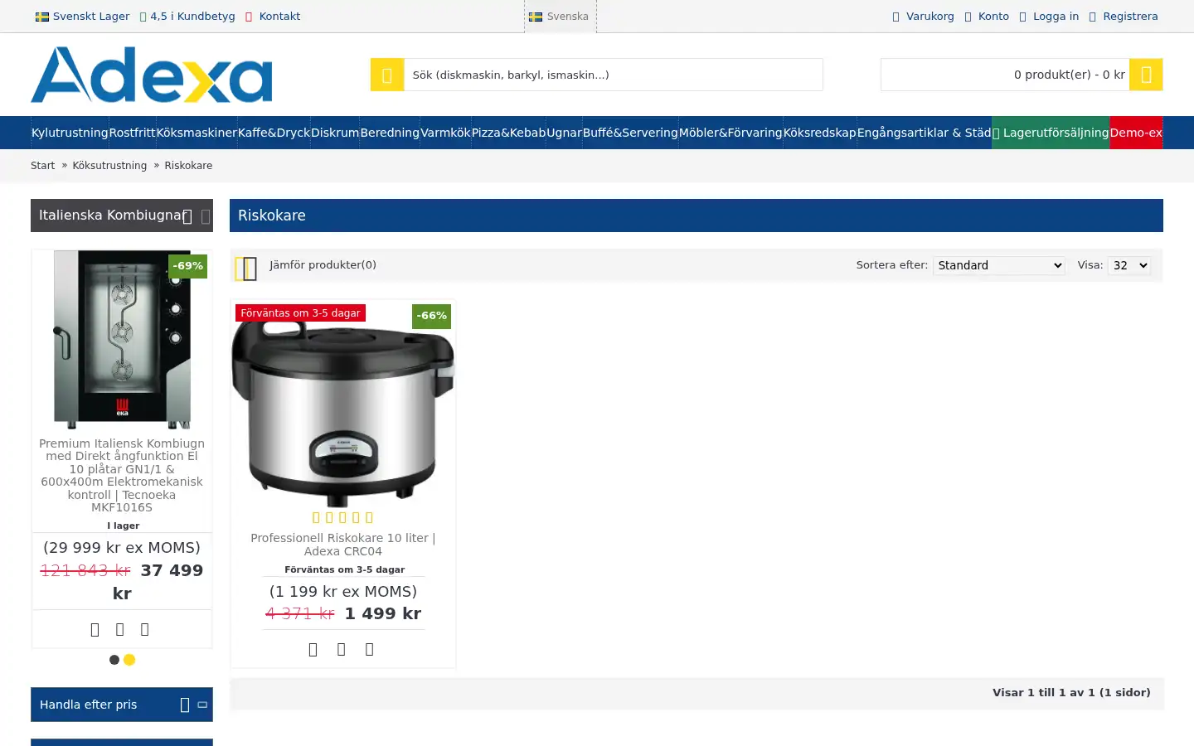1194x746 pixels.
Task: Click the star rating of Riskokare product
Action: point(342,518)
